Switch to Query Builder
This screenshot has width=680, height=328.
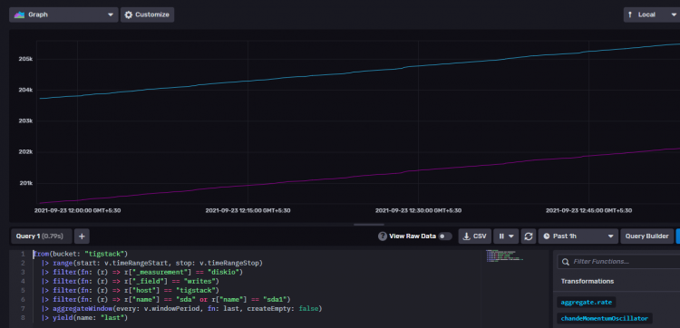(646, 236)
